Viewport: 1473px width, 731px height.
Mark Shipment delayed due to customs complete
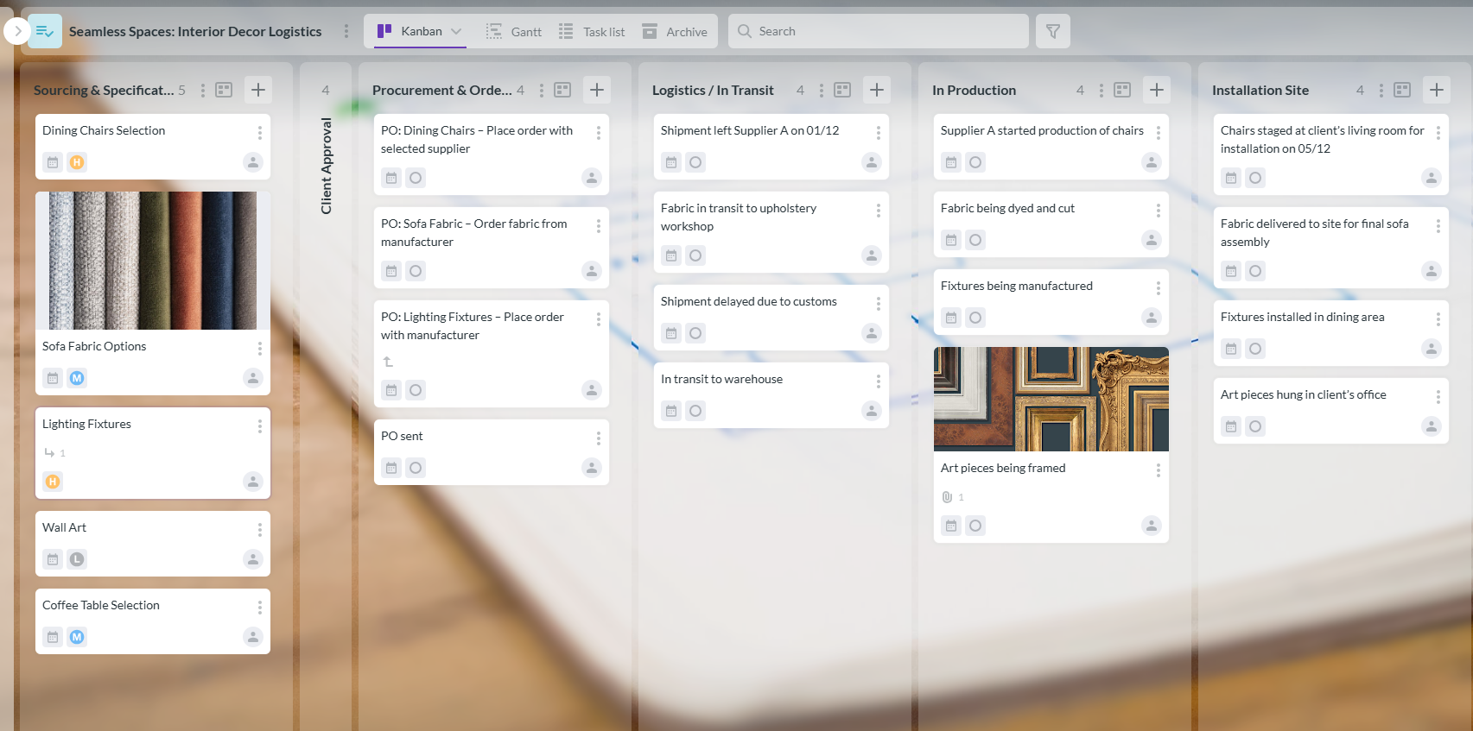(695, 333)
